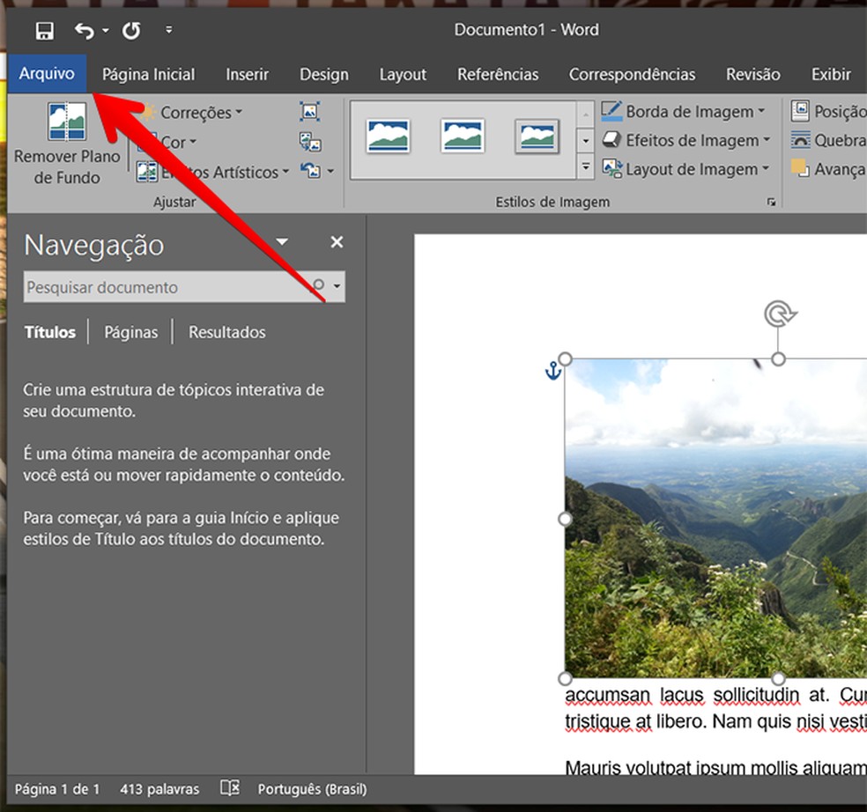Viewport: 867px width, 812px height.
Task: Open the Arquivo tab
Action: (x=47, y=74)
